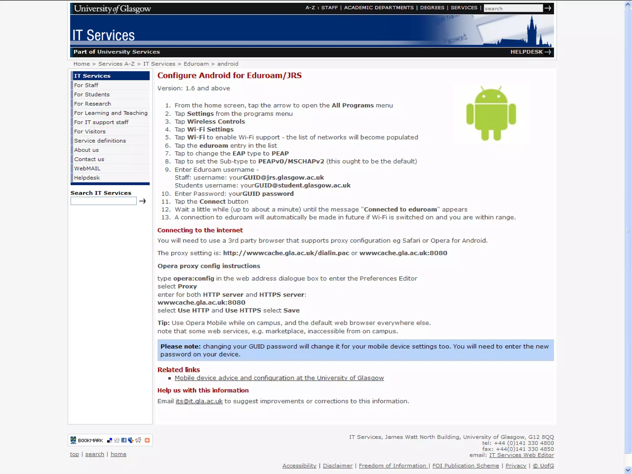The image size is (632, 474).
Task: Click scrollbar down arrow
Action: coord(628,470)
